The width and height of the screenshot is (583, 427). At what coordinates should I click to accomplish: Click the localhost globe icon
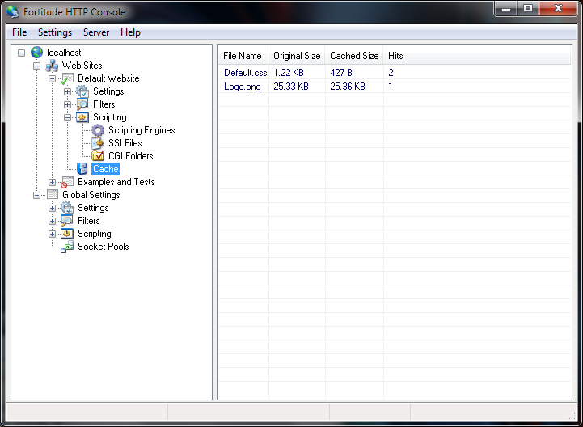pyautogui.click(x=37, y=53)
